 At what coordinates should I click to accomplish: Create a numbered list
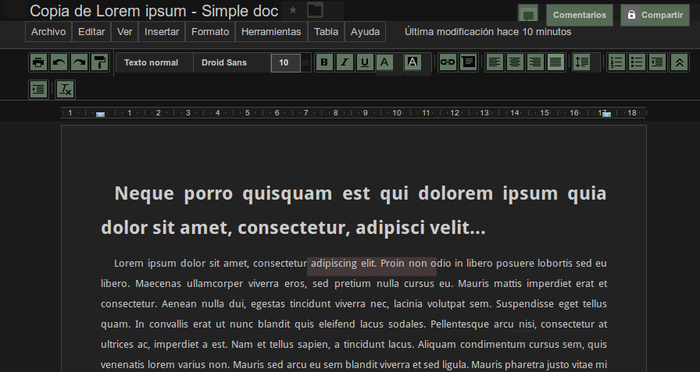616,62
